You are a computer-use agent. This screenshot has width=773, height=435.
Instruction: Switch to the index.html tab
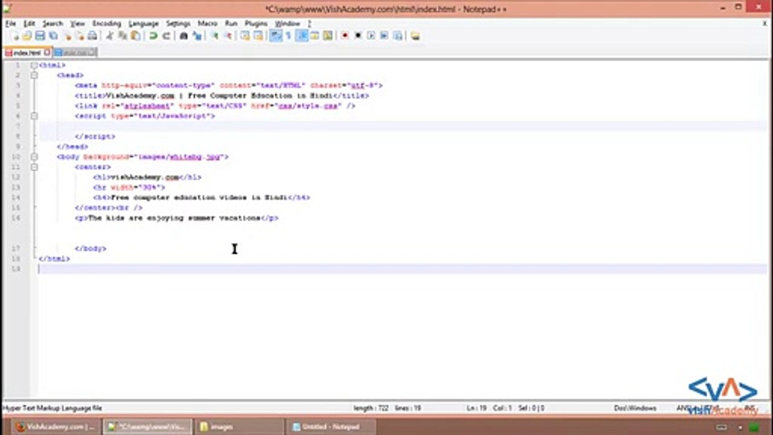(x=27, y=53)
